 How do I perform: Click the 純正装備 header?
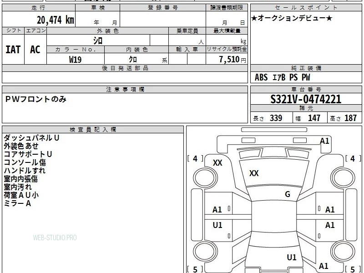pos(306,68)
